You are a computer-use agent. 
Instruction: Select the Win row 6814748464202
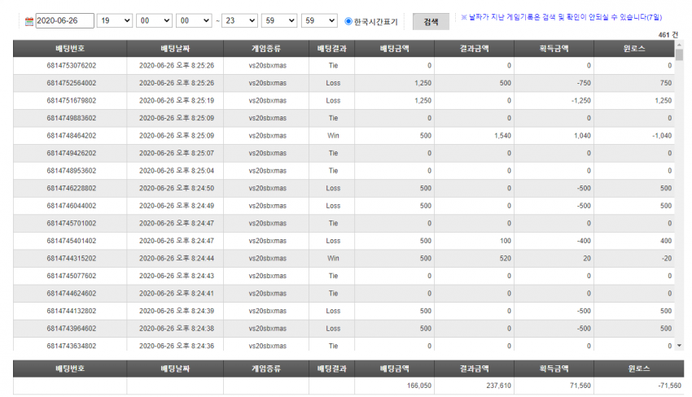point(344,136)
